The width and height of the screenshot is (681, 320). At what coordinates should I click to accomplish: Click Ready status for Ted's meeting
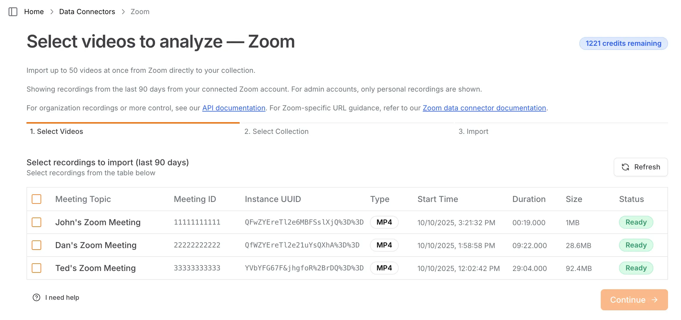636,268
